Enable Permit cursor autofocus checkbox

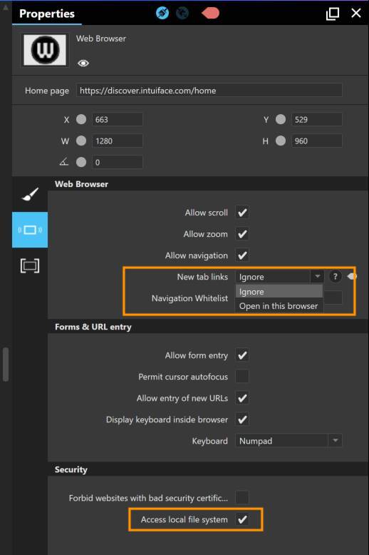coord(242,377)
